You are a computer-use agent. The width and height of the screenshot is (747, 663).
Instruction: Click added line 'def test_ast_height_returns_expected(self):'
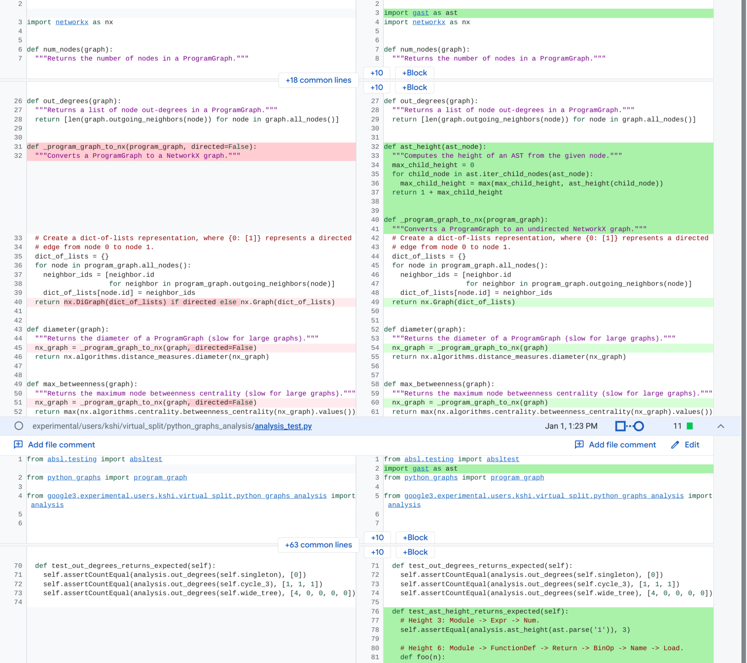(480, 612)
